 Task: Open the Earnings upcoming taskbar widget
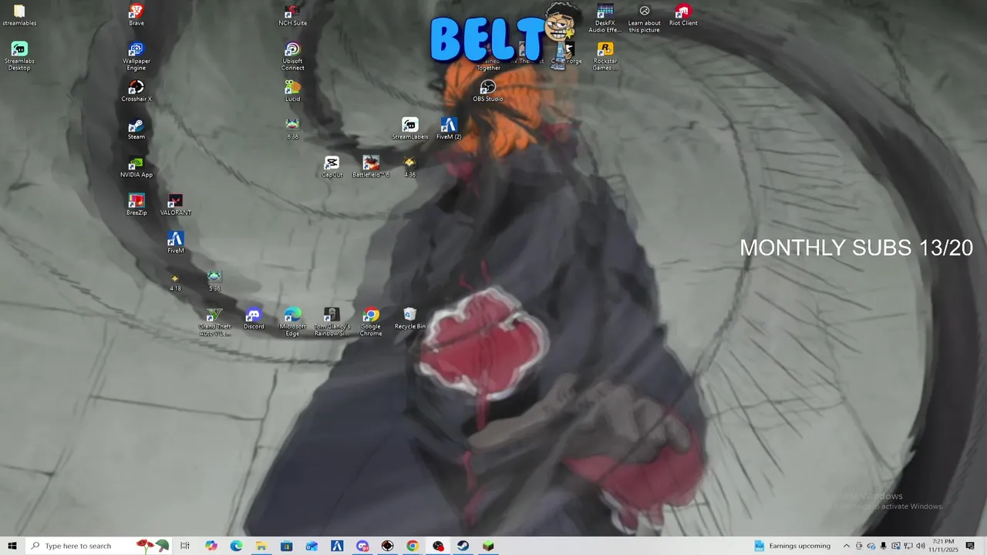793,546
